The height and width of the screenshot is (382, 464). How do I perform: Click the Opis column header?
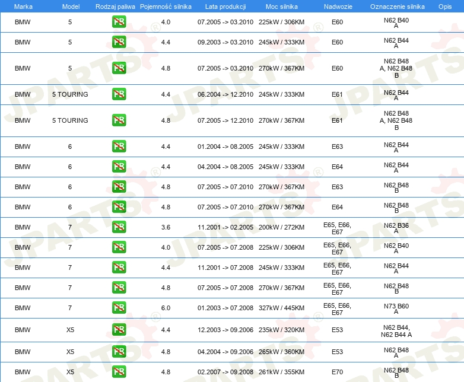(x=445, y=7)
